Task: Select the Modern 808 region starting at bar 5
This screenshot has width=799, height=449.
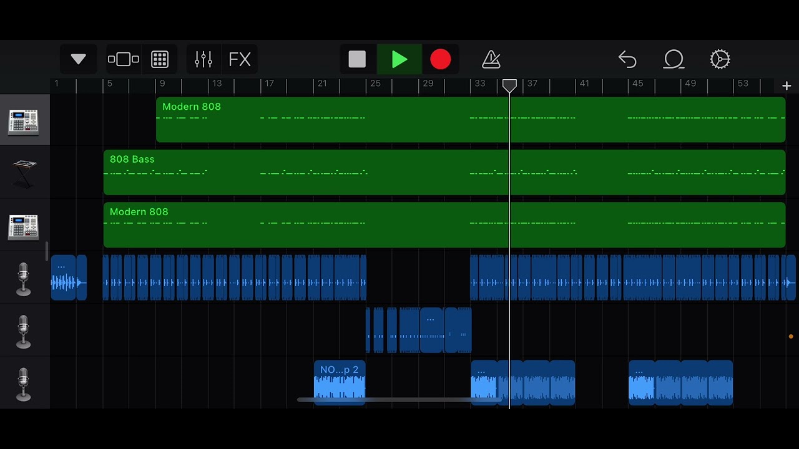Action: (444, 225)
